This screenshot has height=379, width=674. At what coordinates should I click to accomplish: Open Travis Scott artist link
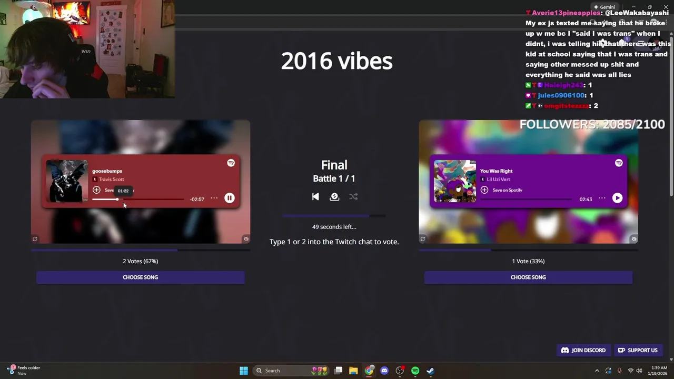pos(112,179)
